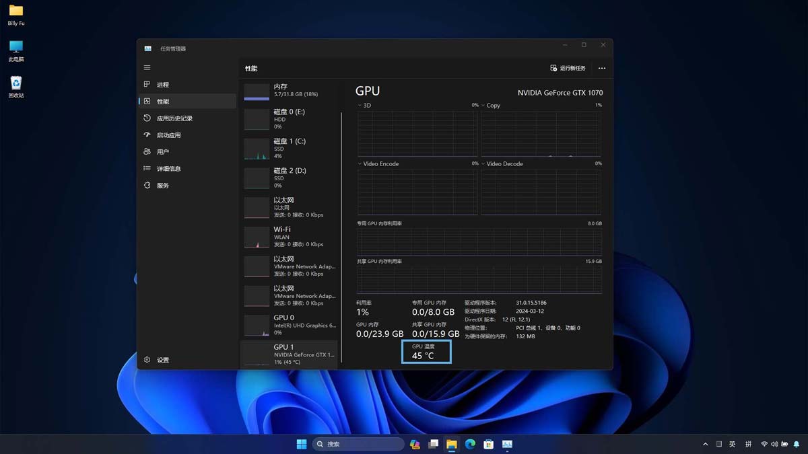Viewport: 808px width, 454px height.
Task: Open the hamburger navigation menu
Action: coord(147,68)
